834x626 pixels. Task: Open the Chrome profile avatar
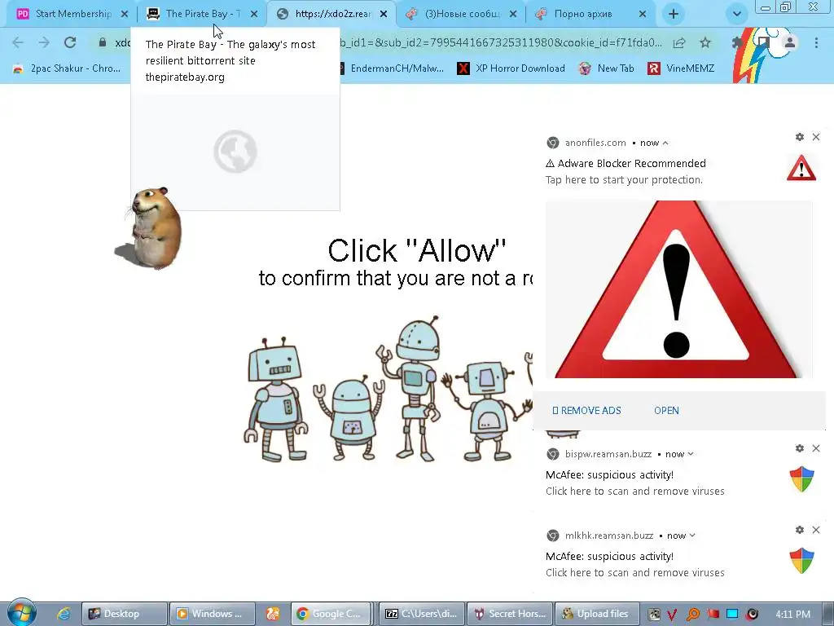click(x=790, y=42)
